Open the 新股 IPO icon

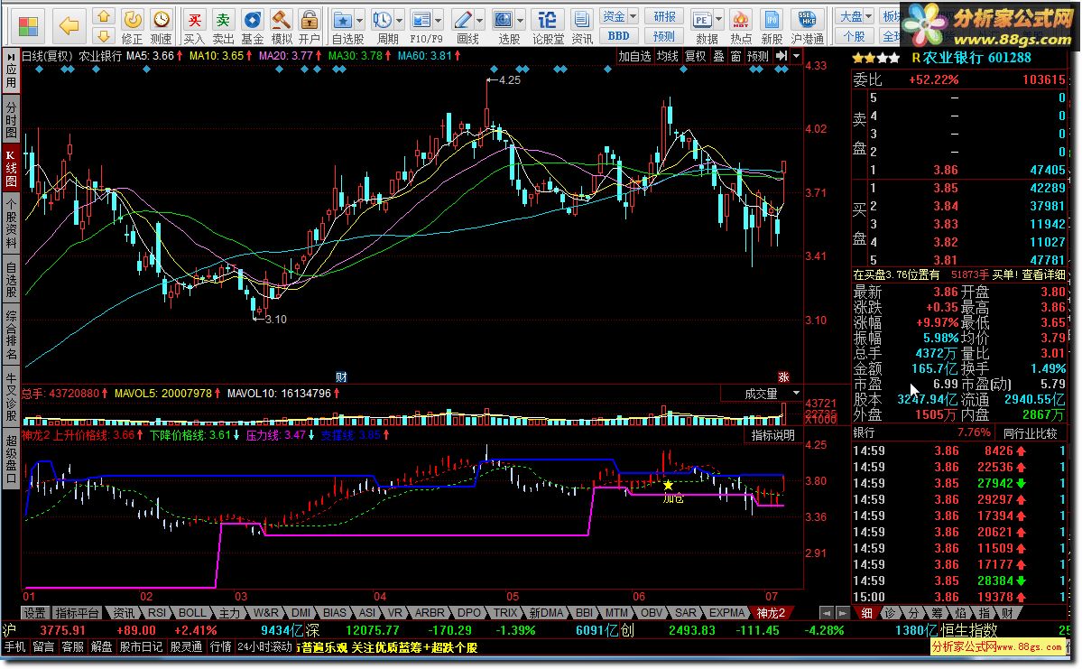(772, 27)
